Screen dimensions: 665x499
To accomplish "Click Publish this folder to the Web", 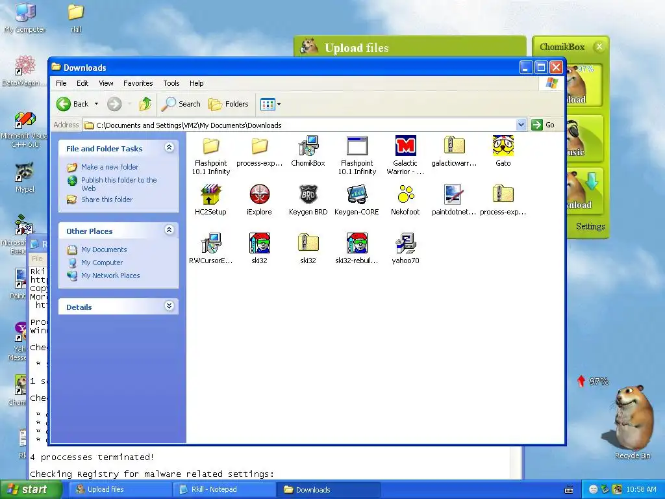I will [x=119, y=184].
